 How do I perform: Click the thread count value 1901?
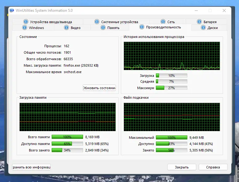[67, 52]
